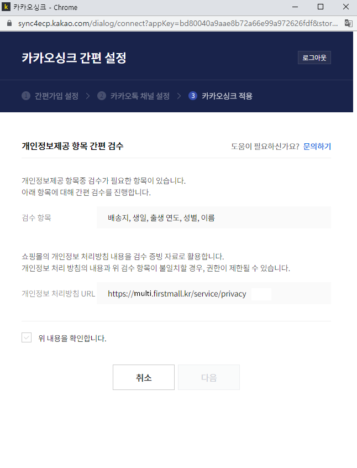This screenshot has width=357, height=468.
Task: Select the 카카오싱크 적용 step
Action: point(227,96)
